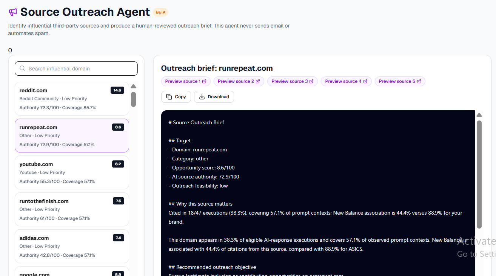This screenshot has width=496, height=276.
Task: Click 'Authority 42.8/100 · Coverage 57.1%' text
Action: [x=57, y=255]
